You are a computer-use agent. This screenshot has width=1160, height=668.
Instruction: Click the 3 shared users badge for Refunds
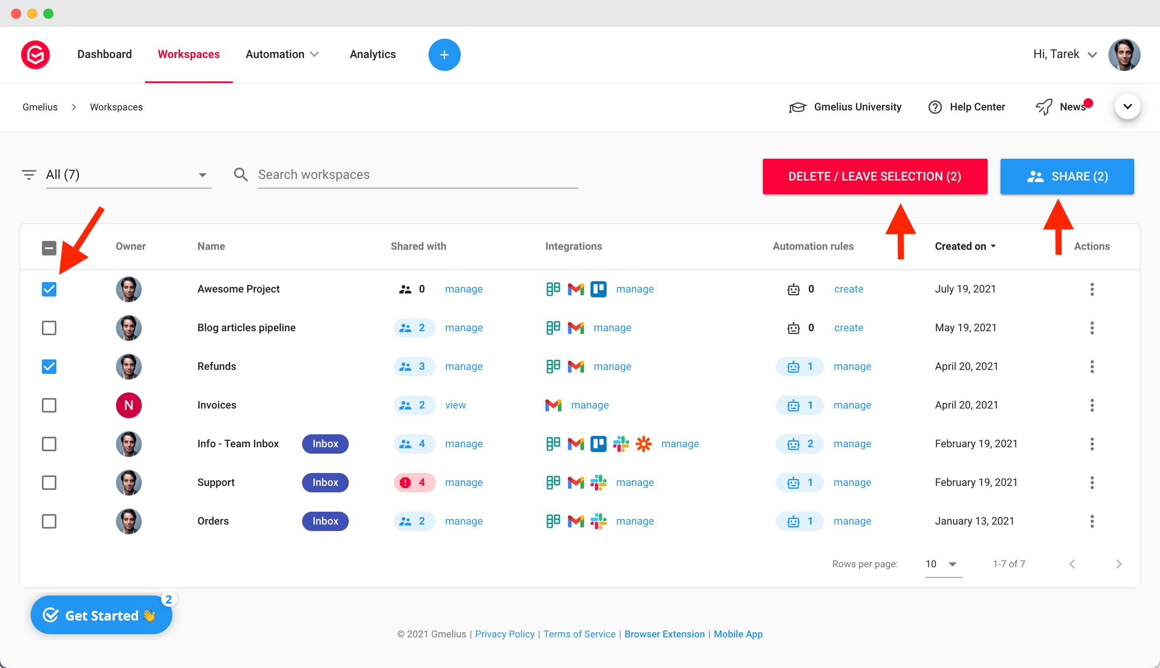pyautogui.click(x=414, y=366)
